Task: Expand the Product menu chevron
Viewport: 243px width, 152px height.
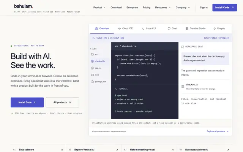Action: coord(104,8)
